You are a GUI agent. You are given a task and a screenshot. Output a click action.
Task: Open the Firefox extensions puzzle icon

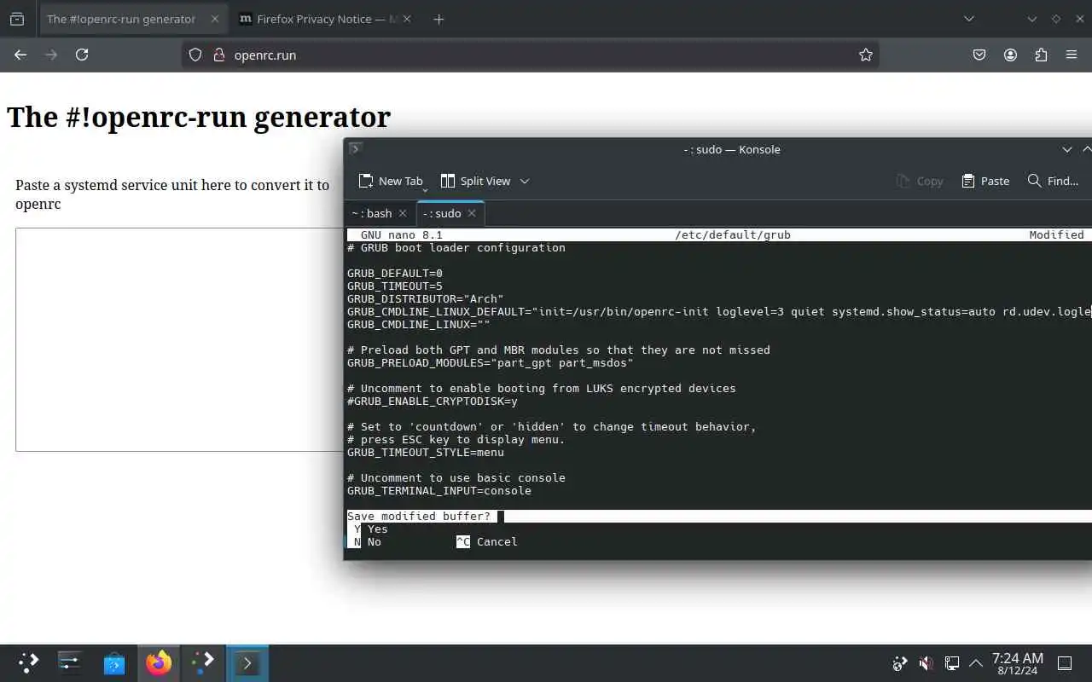tap(1041, 55)
